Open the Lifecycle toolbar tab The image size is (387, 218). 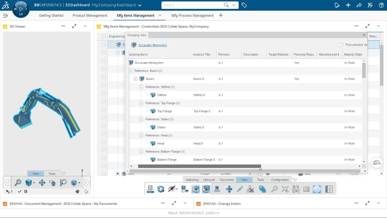click(209, 180)
